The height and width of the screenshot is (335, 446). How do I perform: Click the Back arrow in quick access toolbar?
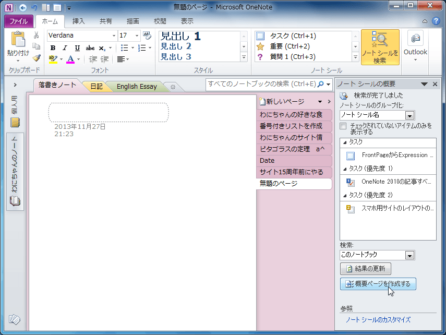pyautogui.click(x=23, y=8)
